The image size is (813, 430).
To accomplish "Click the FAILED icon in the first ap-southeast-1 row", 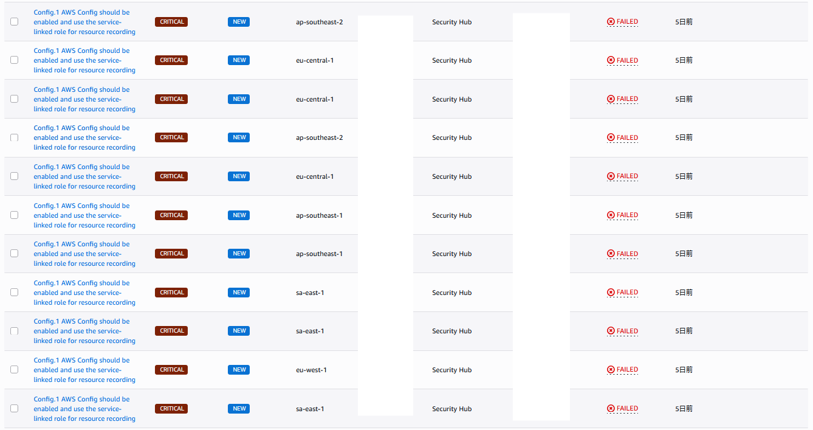I will pyautogui.click(x=611, y=215).
